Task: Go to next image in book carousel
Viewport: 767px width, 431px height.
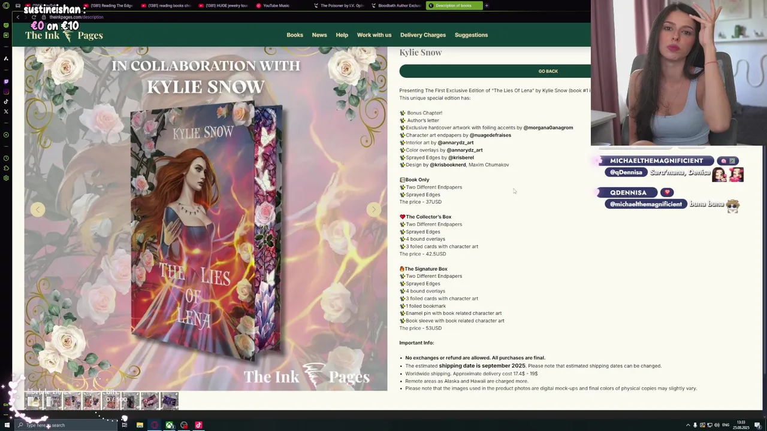Action: pyautogui.click(x=374, y=210)
